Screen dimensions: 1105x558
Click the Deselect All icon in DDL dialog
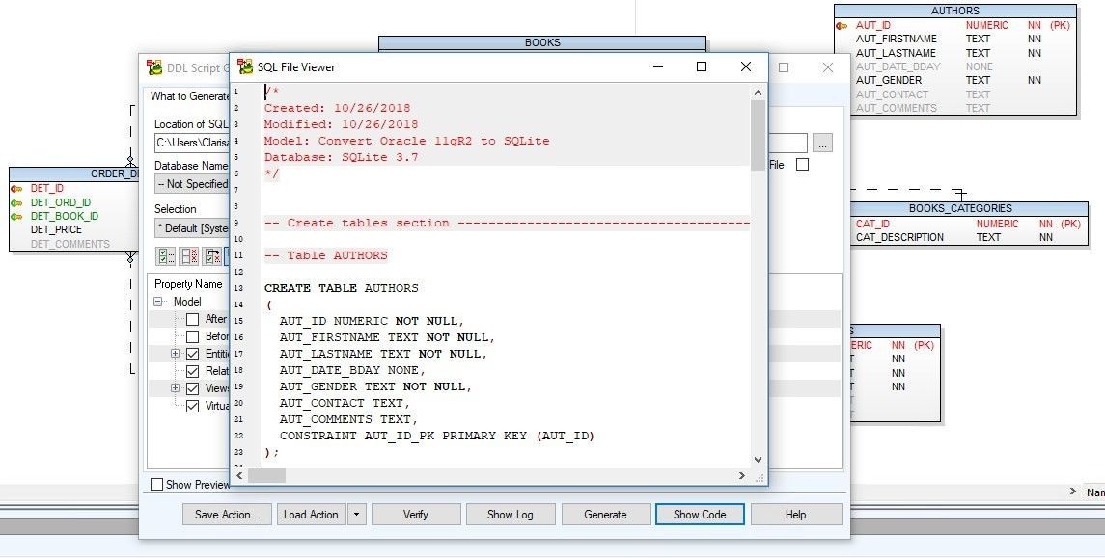(x=189, y=256)
